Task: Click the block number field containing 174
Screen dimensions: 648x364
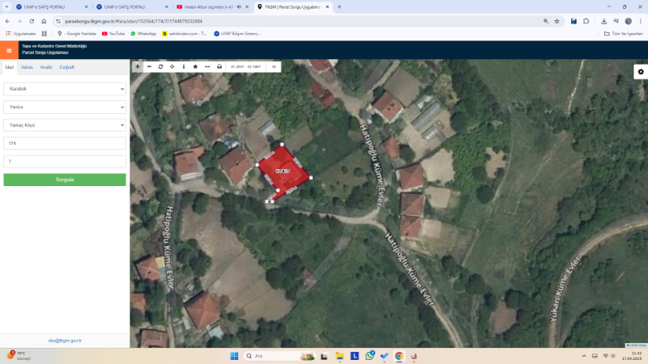Action: (x=65, y=143)
